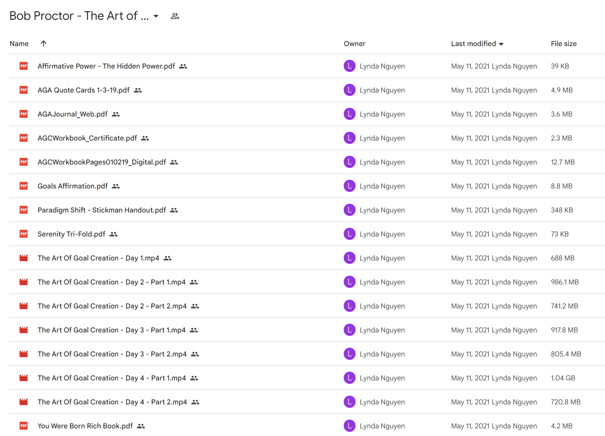Click video icon for Day 2 - Part 1.mp4
The width and height of the screenshot is (605, 436).
(24, 282)
